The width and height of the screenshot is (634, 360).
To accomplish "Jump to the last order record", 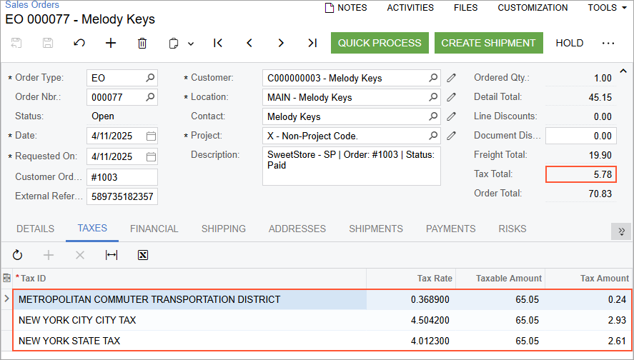I will coord(312,43).
